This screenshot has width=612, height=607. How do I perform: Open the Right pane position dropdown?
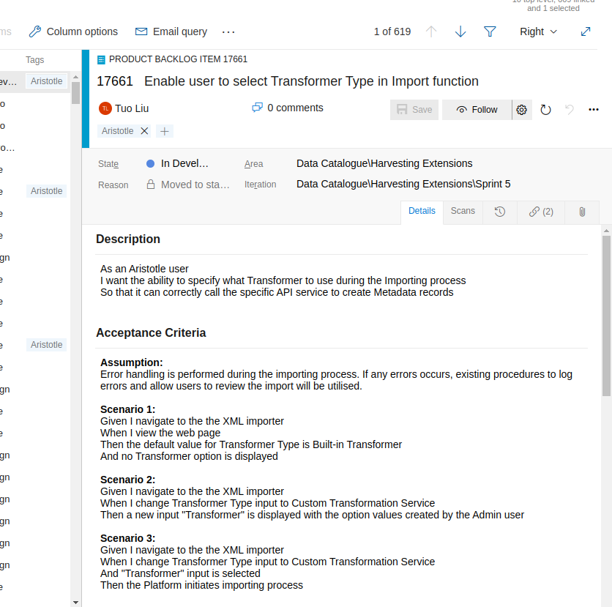538,31
